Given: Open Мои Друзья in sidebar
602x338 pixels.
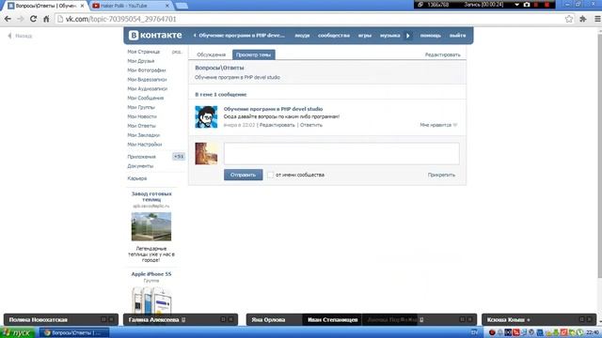Looking at the screenshot, I should click(141, 61).
